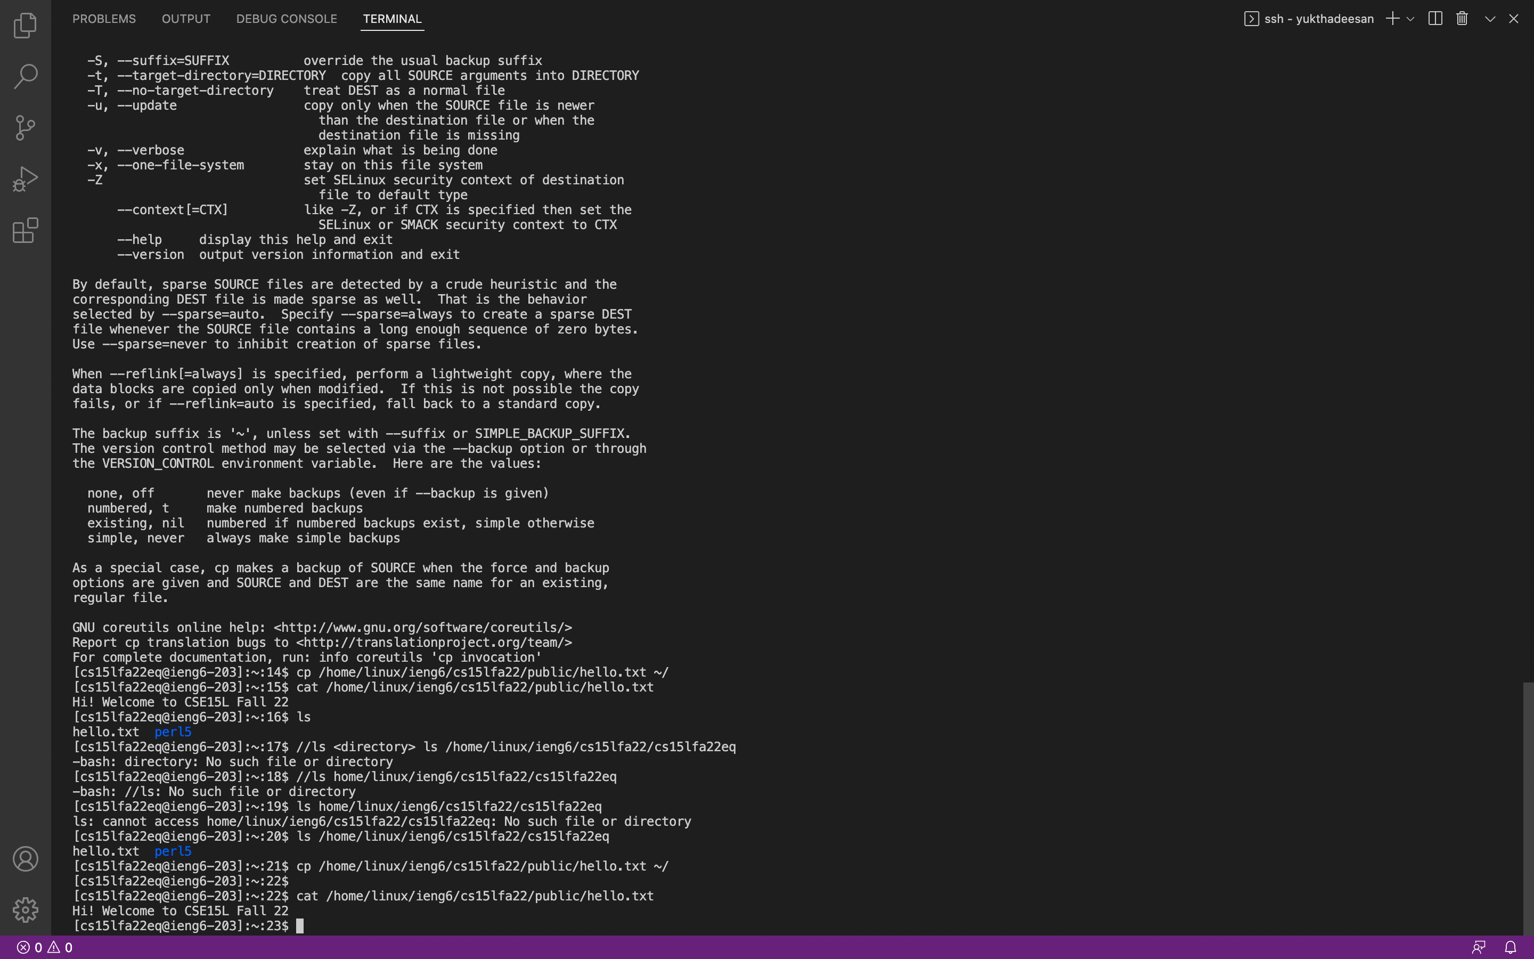Open the Source Control view
This screenshot has height=959, width=1534.
pos(26,127)
